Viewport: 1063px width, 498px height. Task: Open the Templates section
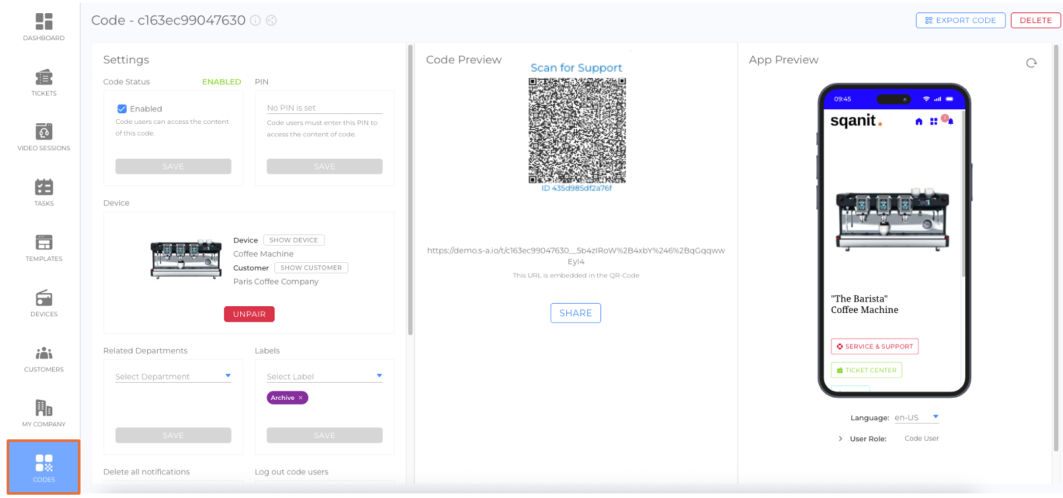click(x=44, y=248)
